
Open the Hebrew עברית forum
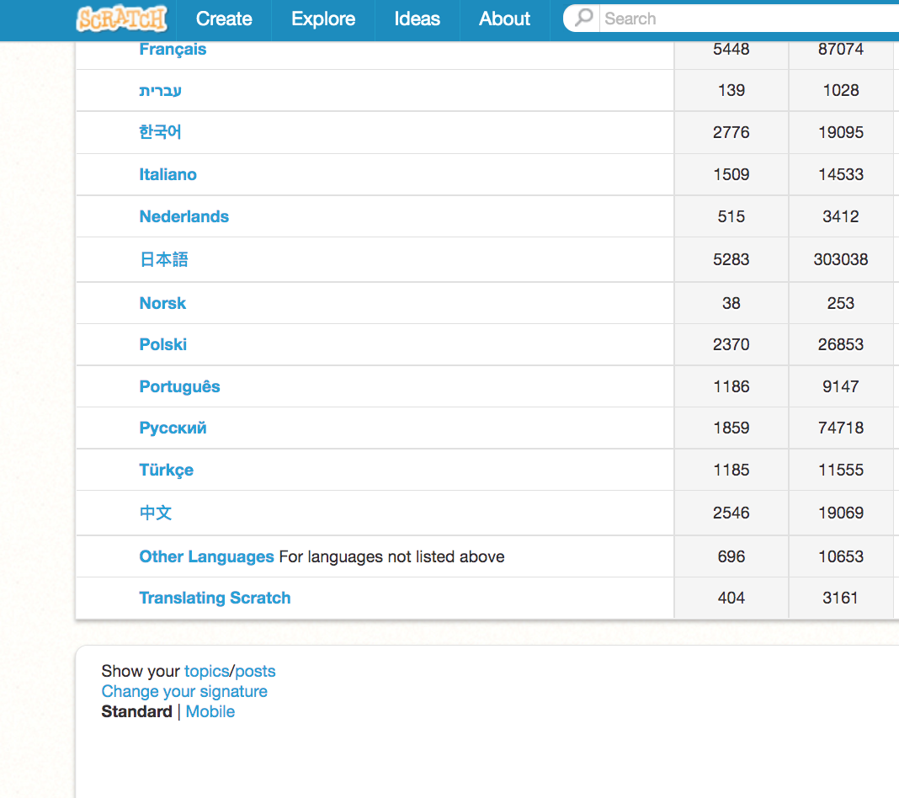pyautogui.click(x=160, y=90)
